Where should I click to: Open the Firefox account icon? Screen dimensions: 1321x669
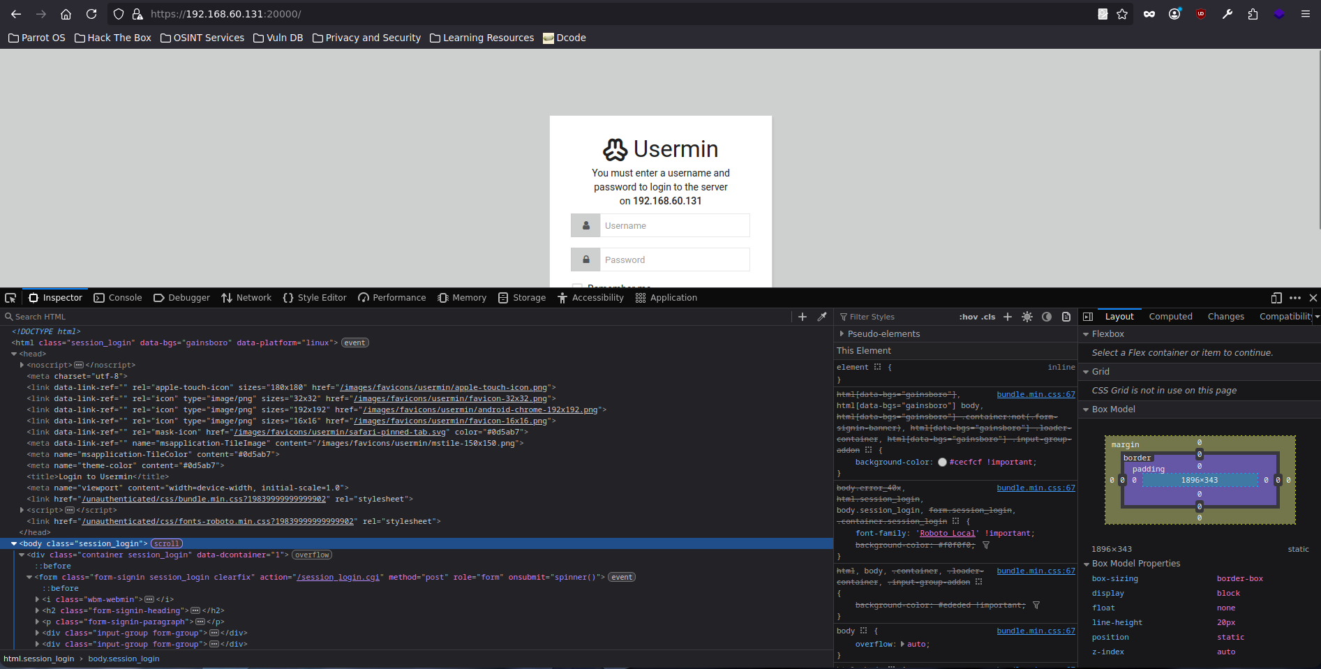tap(1175, 14)
